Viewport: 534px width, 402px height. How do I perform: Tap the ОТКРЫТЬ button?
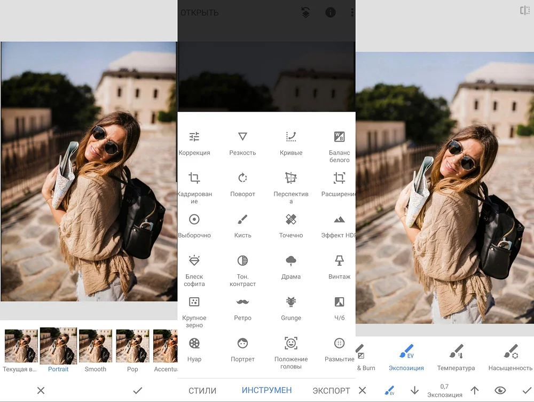[x=200, y=13]
